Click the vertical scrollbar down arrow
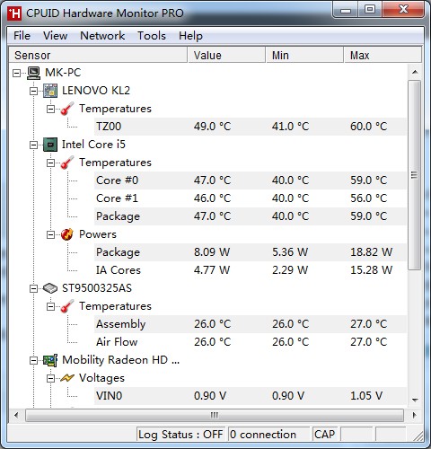The width and height of the screenshot is (431, 449). 415,400
